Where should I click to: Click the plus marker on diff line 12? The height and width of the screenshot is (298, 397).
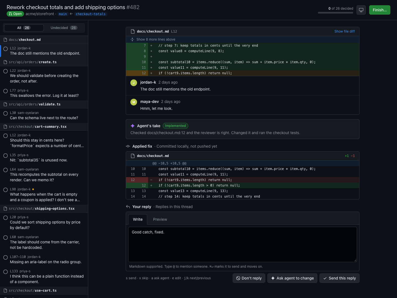coord(151,73)
